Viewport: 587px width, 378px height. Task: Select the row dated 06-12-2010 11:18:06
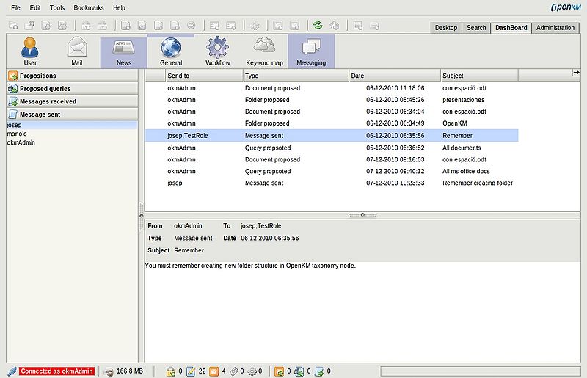click(x=332, y=88)
